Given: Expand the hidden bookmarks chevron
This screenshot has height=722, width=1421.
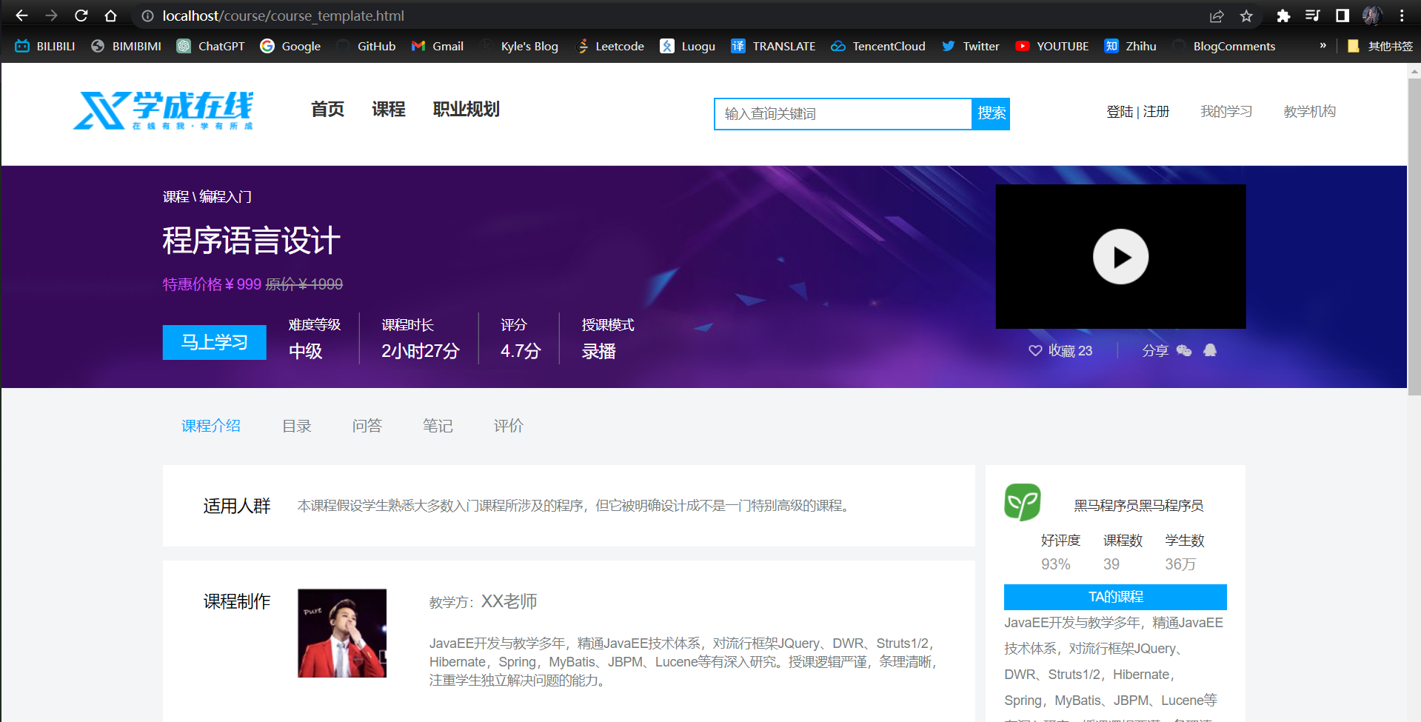Looking at the screenshot, I should [x=1323, y=46].
